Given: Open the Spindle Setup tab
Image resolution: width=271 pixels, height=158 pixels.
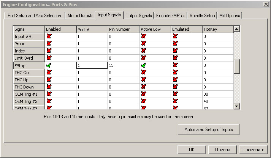Looking at the screenshot, I should click(x=202, y=16).
